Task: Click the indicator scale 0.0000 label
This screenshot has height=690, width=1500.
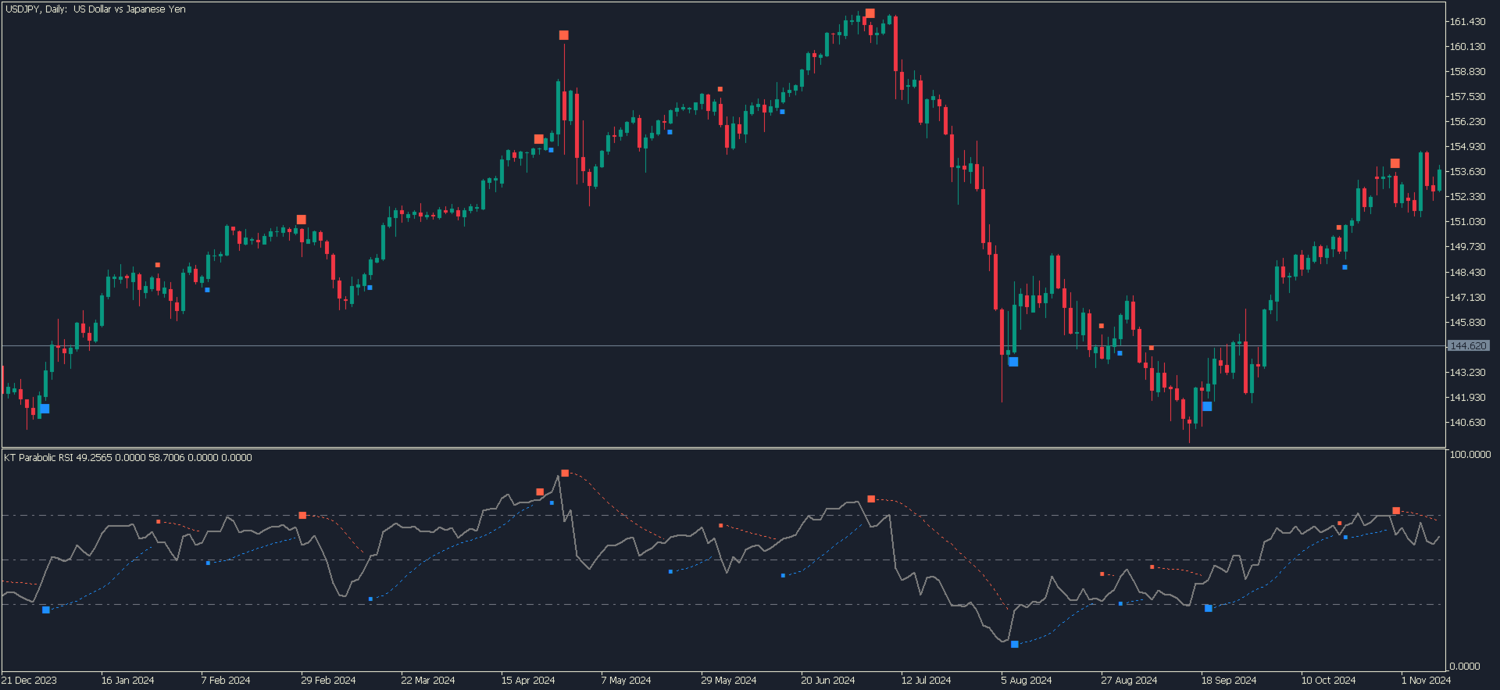Action: click(x=1465, y=667)
